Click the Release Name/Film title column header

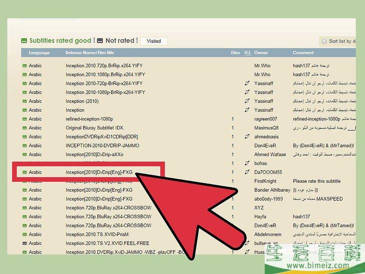coord(90,53)
